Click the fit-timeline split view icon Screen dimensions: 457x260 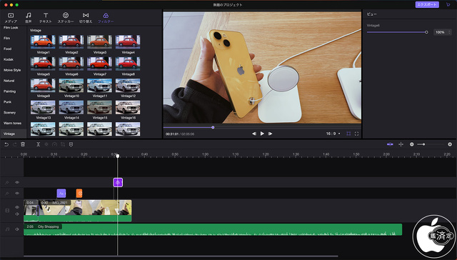[401, 144]
